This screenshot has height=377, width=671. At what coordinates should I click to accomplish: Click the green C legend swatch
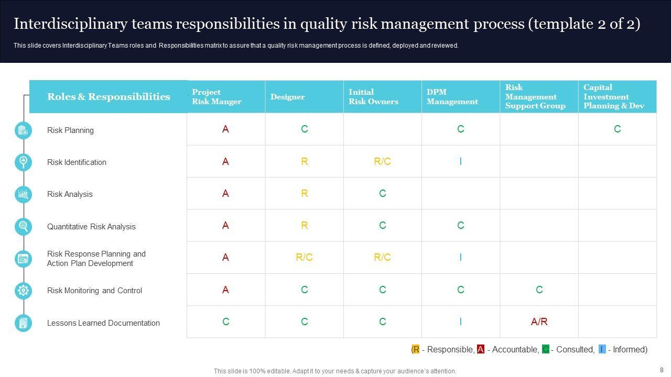coord(545,349)
